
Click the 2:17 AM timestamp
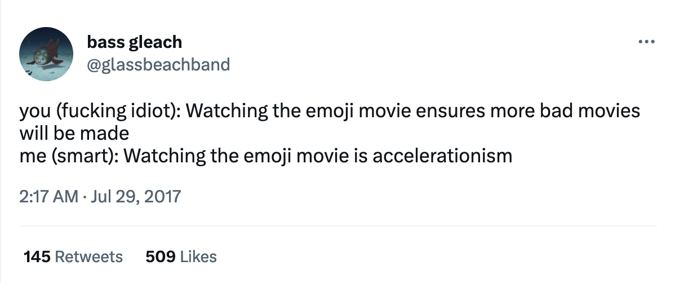click(48, 196)
